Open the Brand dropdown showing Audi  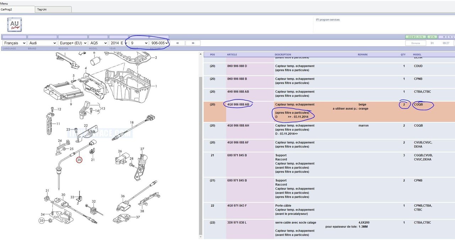tap(42, 43)
